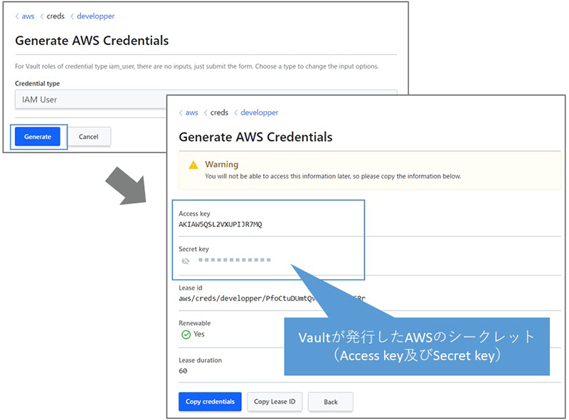569x420 pixels.
Task: Click the Secret key label
Action: [x=193, y=249]
